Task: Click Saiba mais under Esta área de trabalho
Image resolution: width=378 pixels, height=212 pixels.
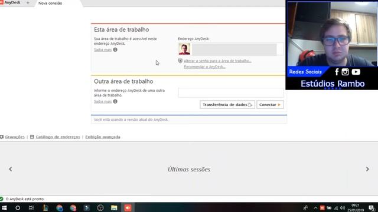Action: [103, 49]
